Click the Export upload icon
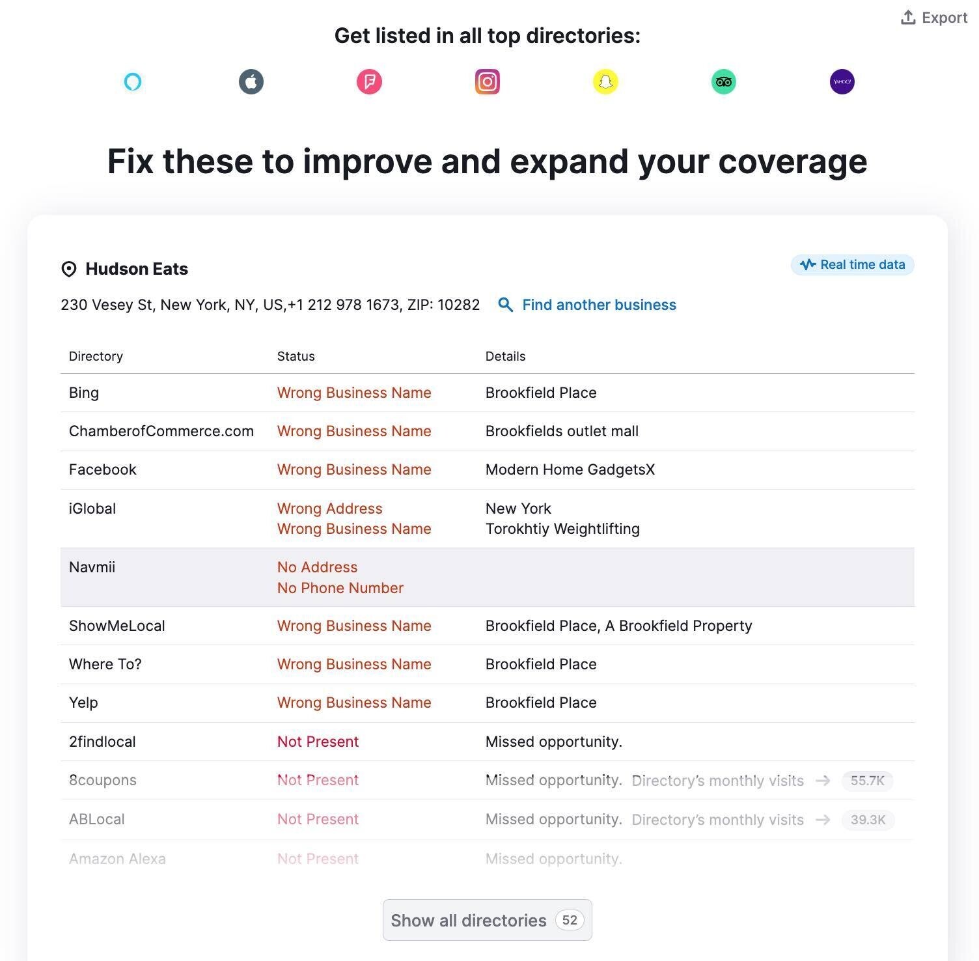This screenshot has width=979, height=961. tap(907, 17)
